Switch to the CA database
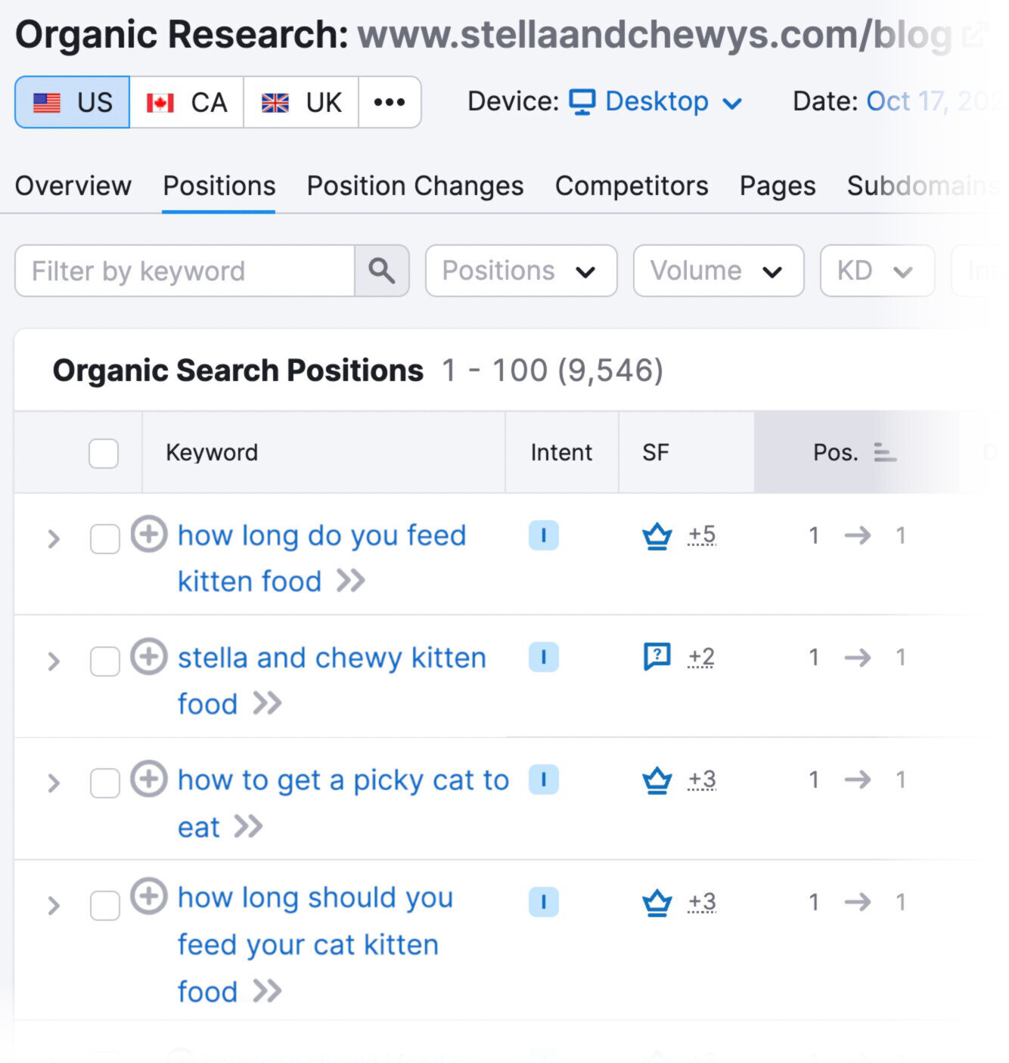Screen dimensions: 1009x1063 point(187,102)
